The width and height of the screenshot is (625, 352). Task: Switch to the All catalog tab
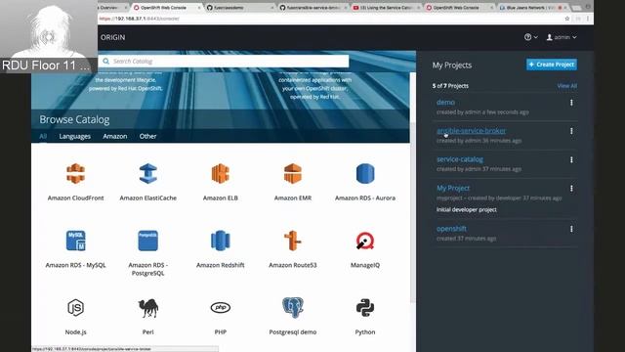pos(43,136)
